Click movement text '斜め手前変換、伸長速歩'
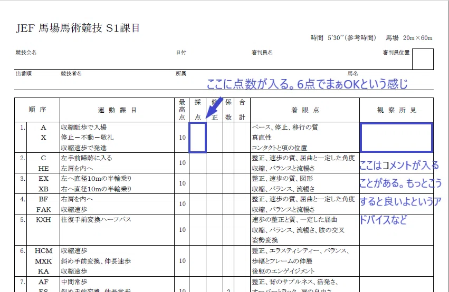The height and width of the screenshot is (292, 449). (x=96, y=261)
